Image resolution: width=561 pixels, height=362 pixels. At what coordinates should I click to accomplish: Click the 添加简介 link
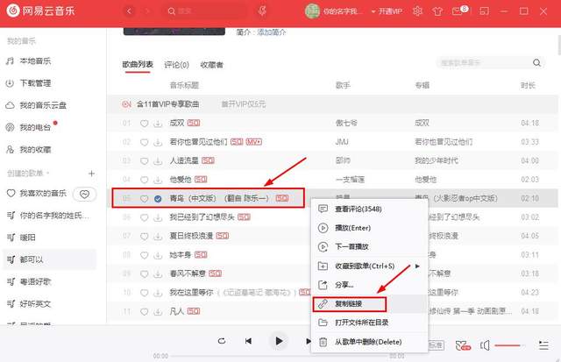[272, 32]
